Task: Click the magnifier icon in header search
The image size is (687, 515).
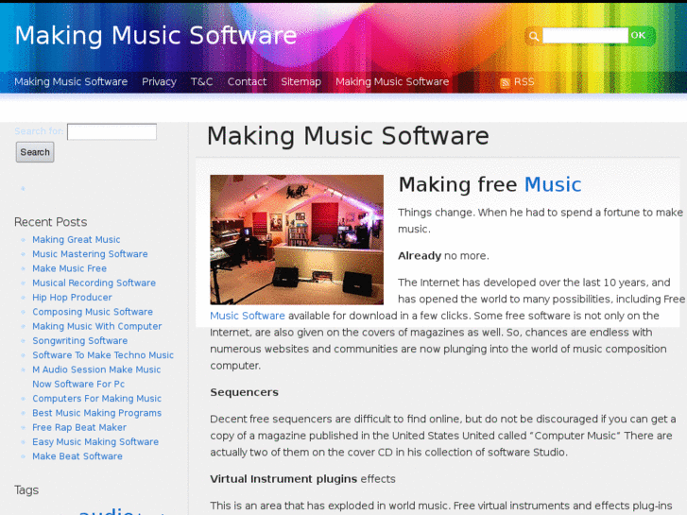Action: coord(533,36)
